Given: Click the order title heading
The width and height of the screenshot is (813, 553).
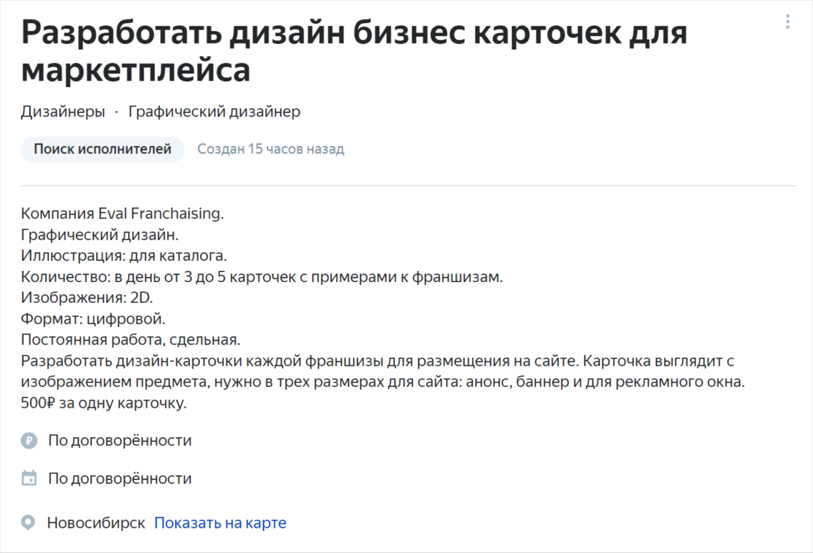Looking at the screenshot, I should (354, 53).
